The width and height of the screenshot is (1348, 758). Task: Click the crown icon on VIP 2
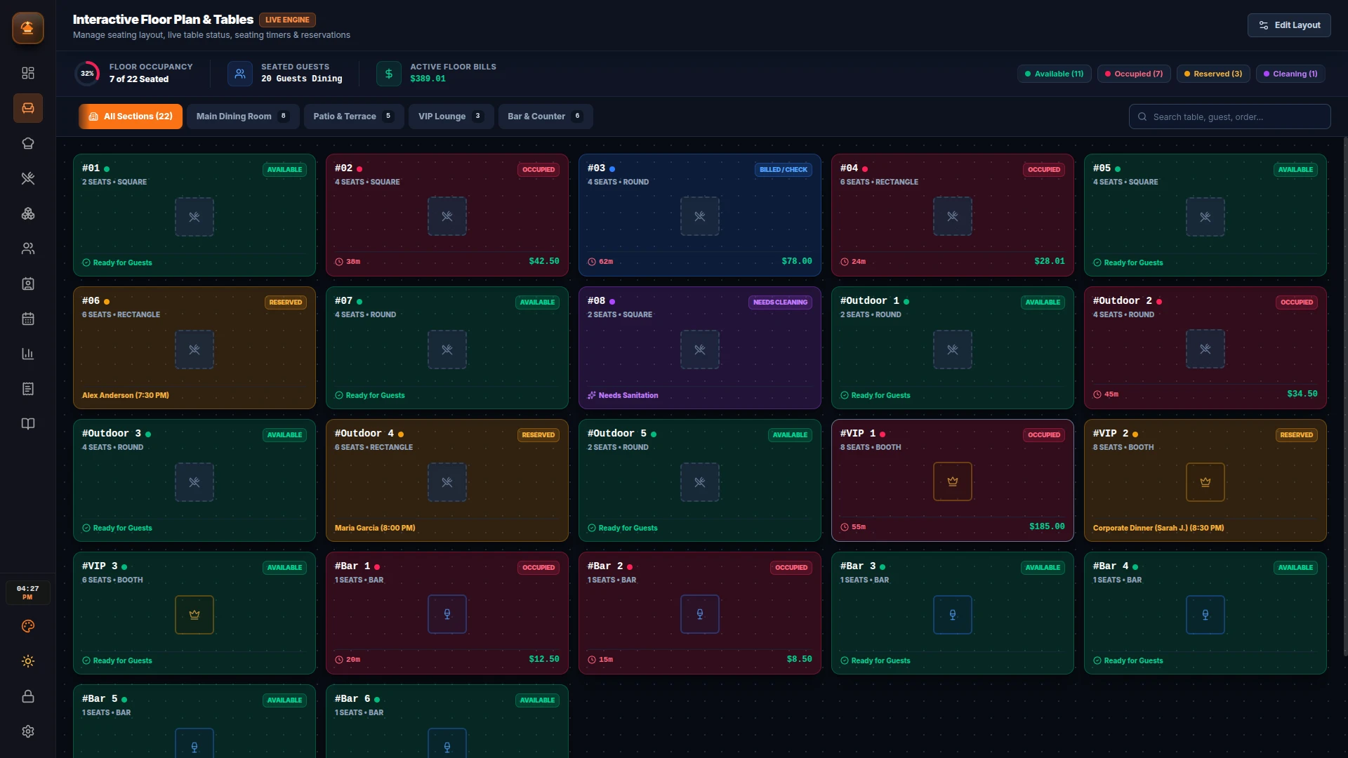1205,482
